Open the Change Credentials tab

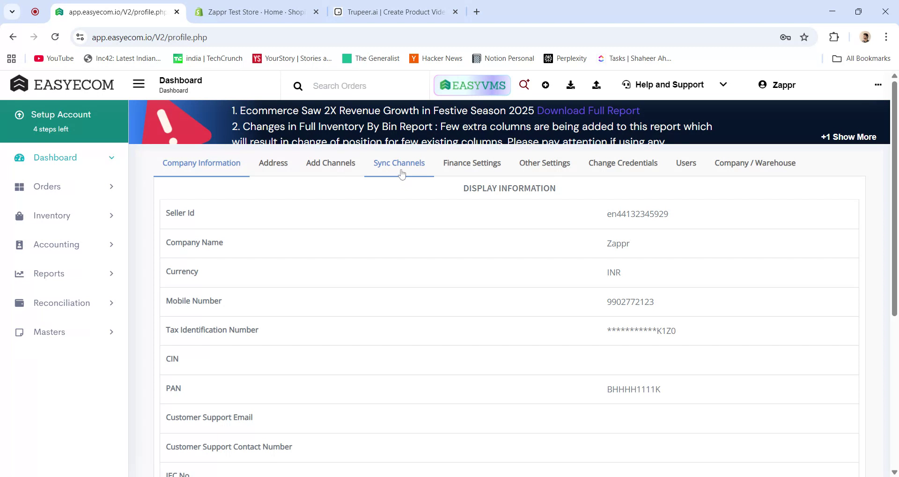[623, 163]
